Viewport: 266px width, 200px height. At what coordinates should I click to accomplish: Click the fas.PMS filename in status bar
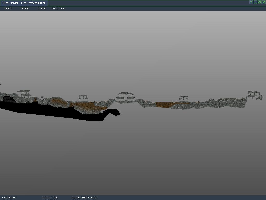tap(9, 198)
